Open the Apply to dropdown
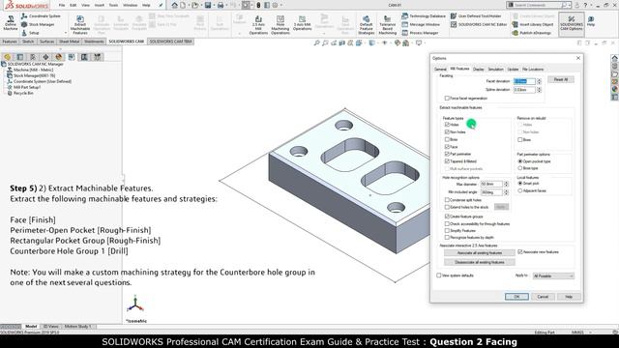 (553, 275)
